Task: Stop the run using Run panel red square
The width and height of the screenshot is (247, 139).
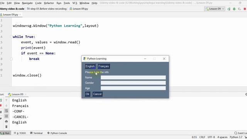Action: pos(1,105)
